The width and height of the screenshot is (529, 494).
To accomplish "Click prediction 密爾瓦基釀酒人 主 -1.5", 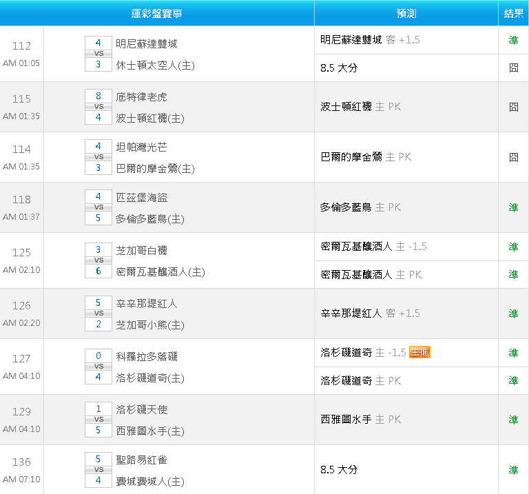I will pos(373,247).
